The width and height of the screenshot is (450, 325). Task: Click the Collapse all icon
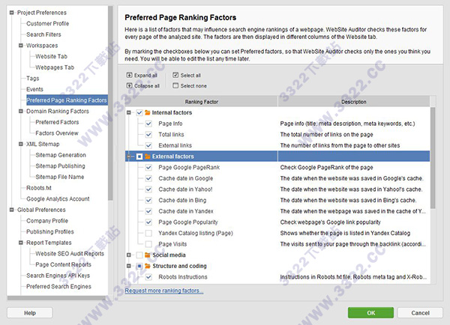pos(130,86)
